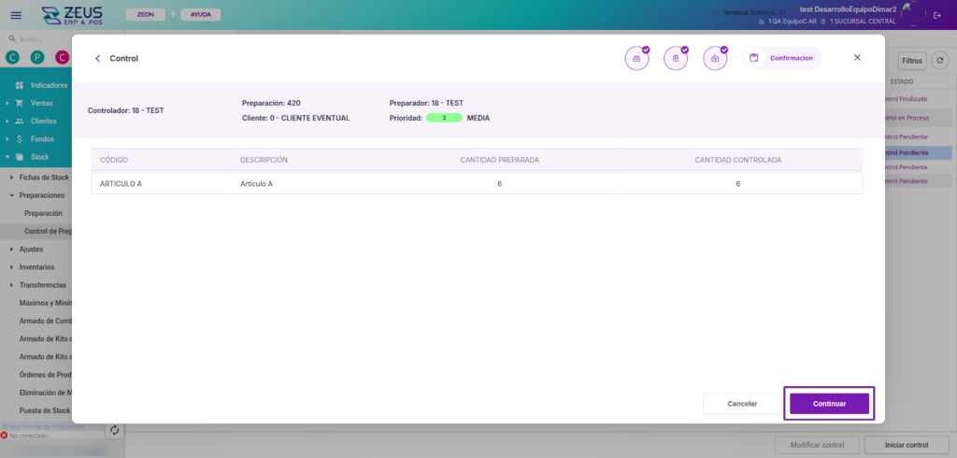This screenshot has height=458, width=957.
Task: Click the back arrow next to Control
Action: click(97, 58)
